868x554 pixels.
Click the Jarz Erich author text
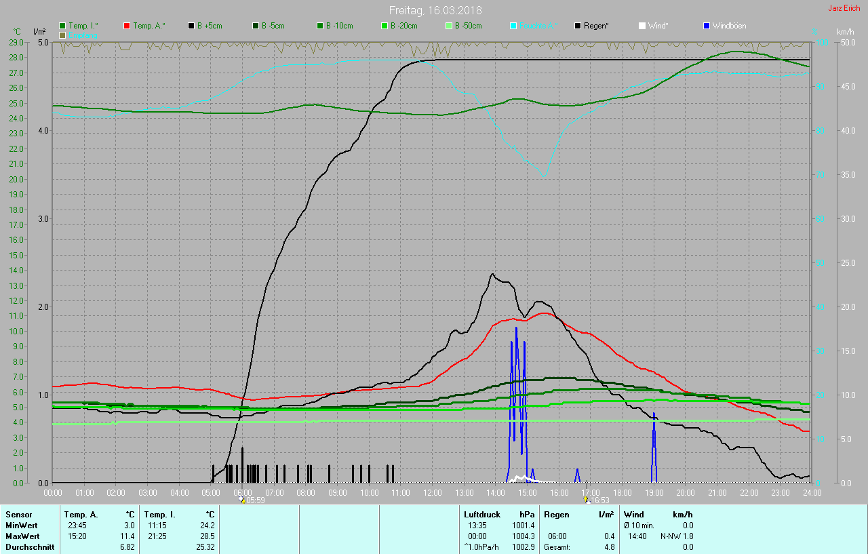844,8
